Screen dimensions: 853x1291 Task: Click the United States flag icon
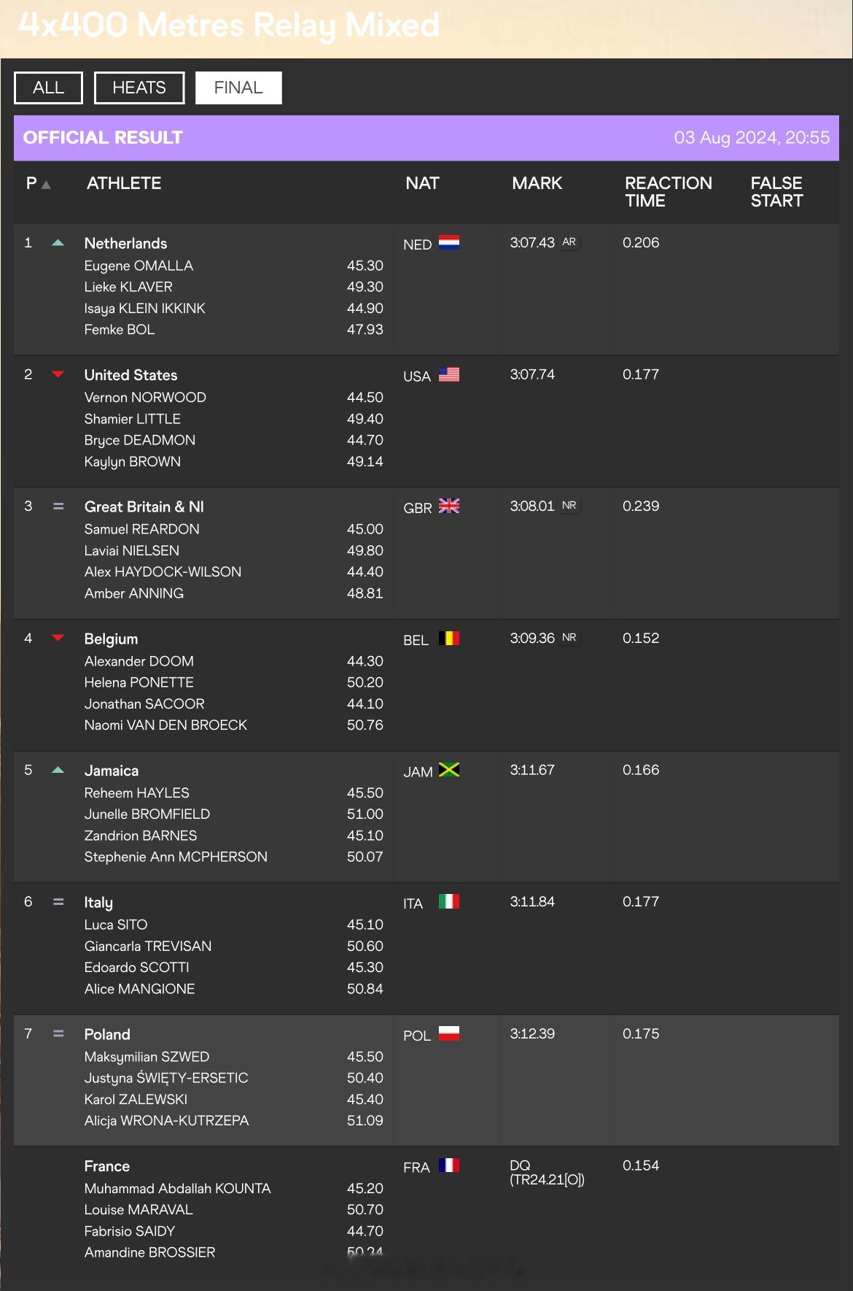point(448,374)
